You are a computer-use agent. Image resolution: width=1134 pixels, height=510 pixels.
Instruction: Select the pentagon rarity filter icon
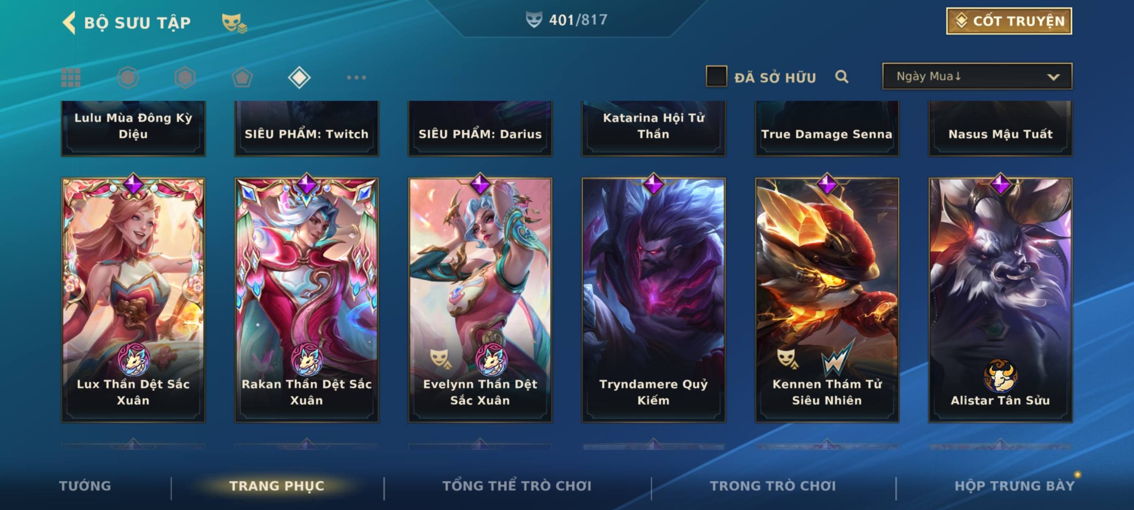click(242, 77)
